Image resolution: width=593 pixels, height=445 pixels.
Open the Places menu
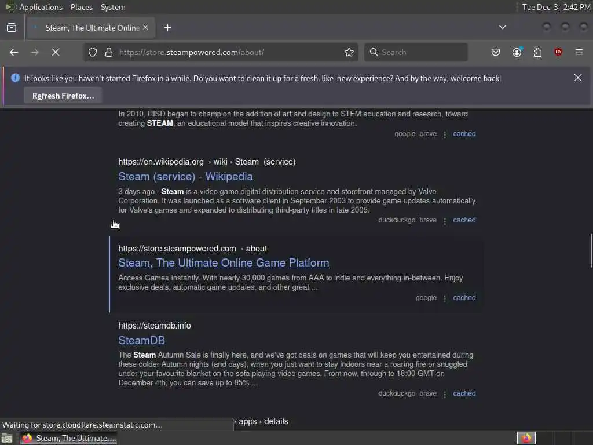point(81,7)
